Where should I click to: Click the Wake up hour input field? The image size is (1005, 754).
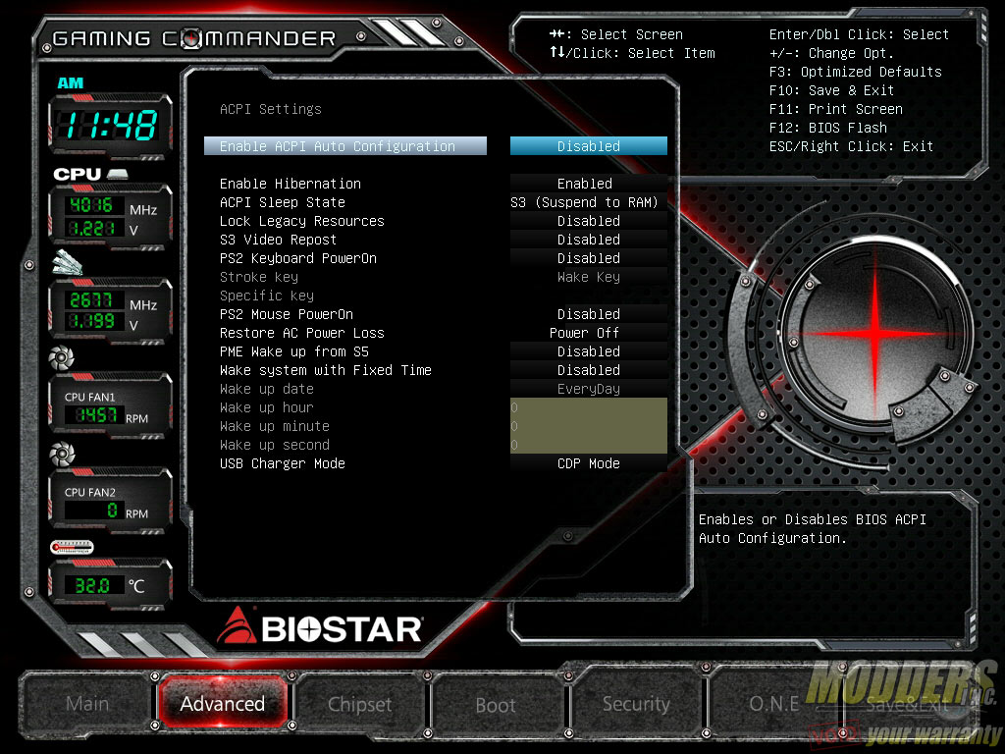[x=589, y=407]
